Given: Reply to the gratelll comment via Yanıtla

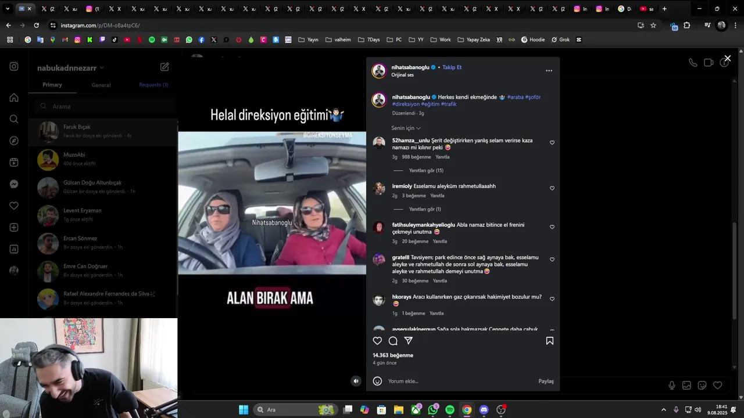Looking at the screenshot, I should tap(439, 281).
